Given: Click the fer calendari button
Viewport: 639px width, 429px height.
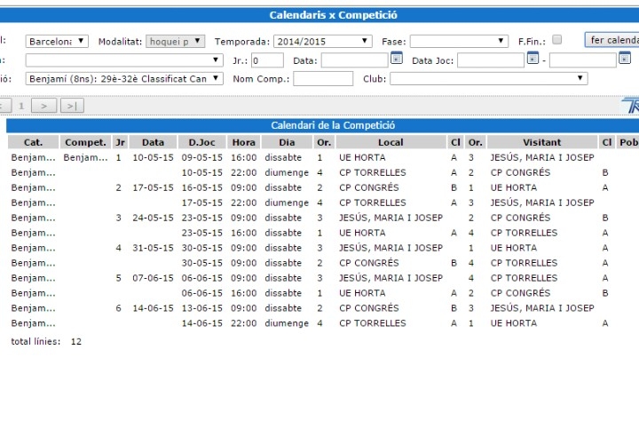Looking at the screenshot, I should point(612,40).
